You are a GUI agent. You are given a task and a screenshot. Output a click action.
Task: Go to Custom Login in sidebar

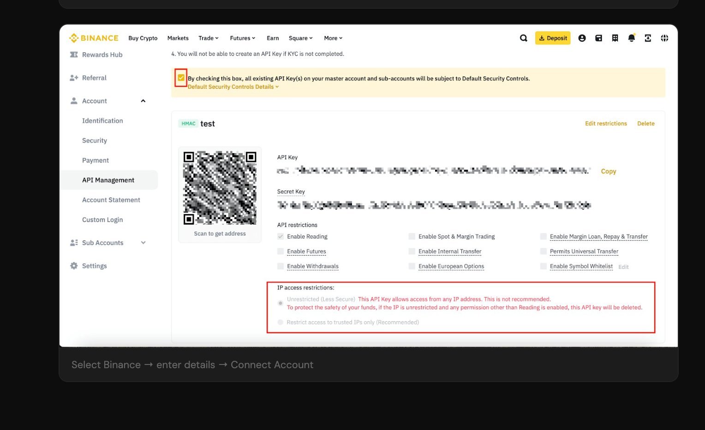tap(102, 220)
